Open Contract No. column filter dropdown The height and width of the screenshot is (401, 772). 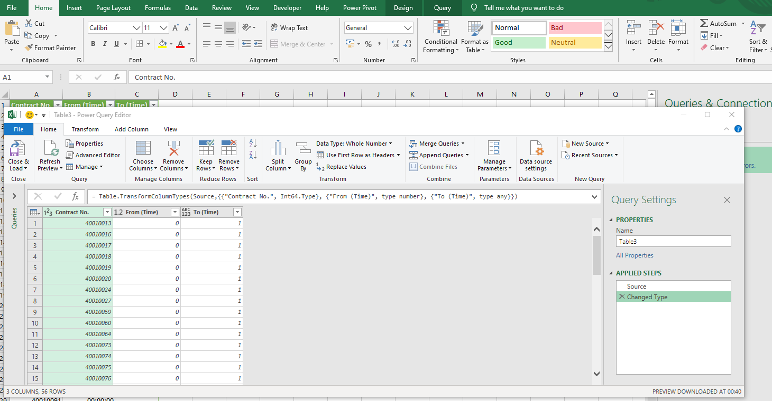tap(107, 212)
